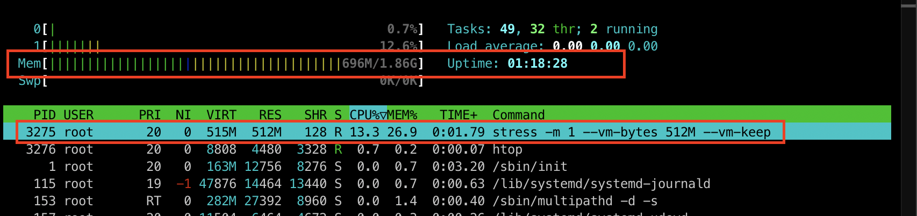The height and width of the screenshot is (216, 917).
Task: Click the 515M VIRT value
Action: click(221, 132)
